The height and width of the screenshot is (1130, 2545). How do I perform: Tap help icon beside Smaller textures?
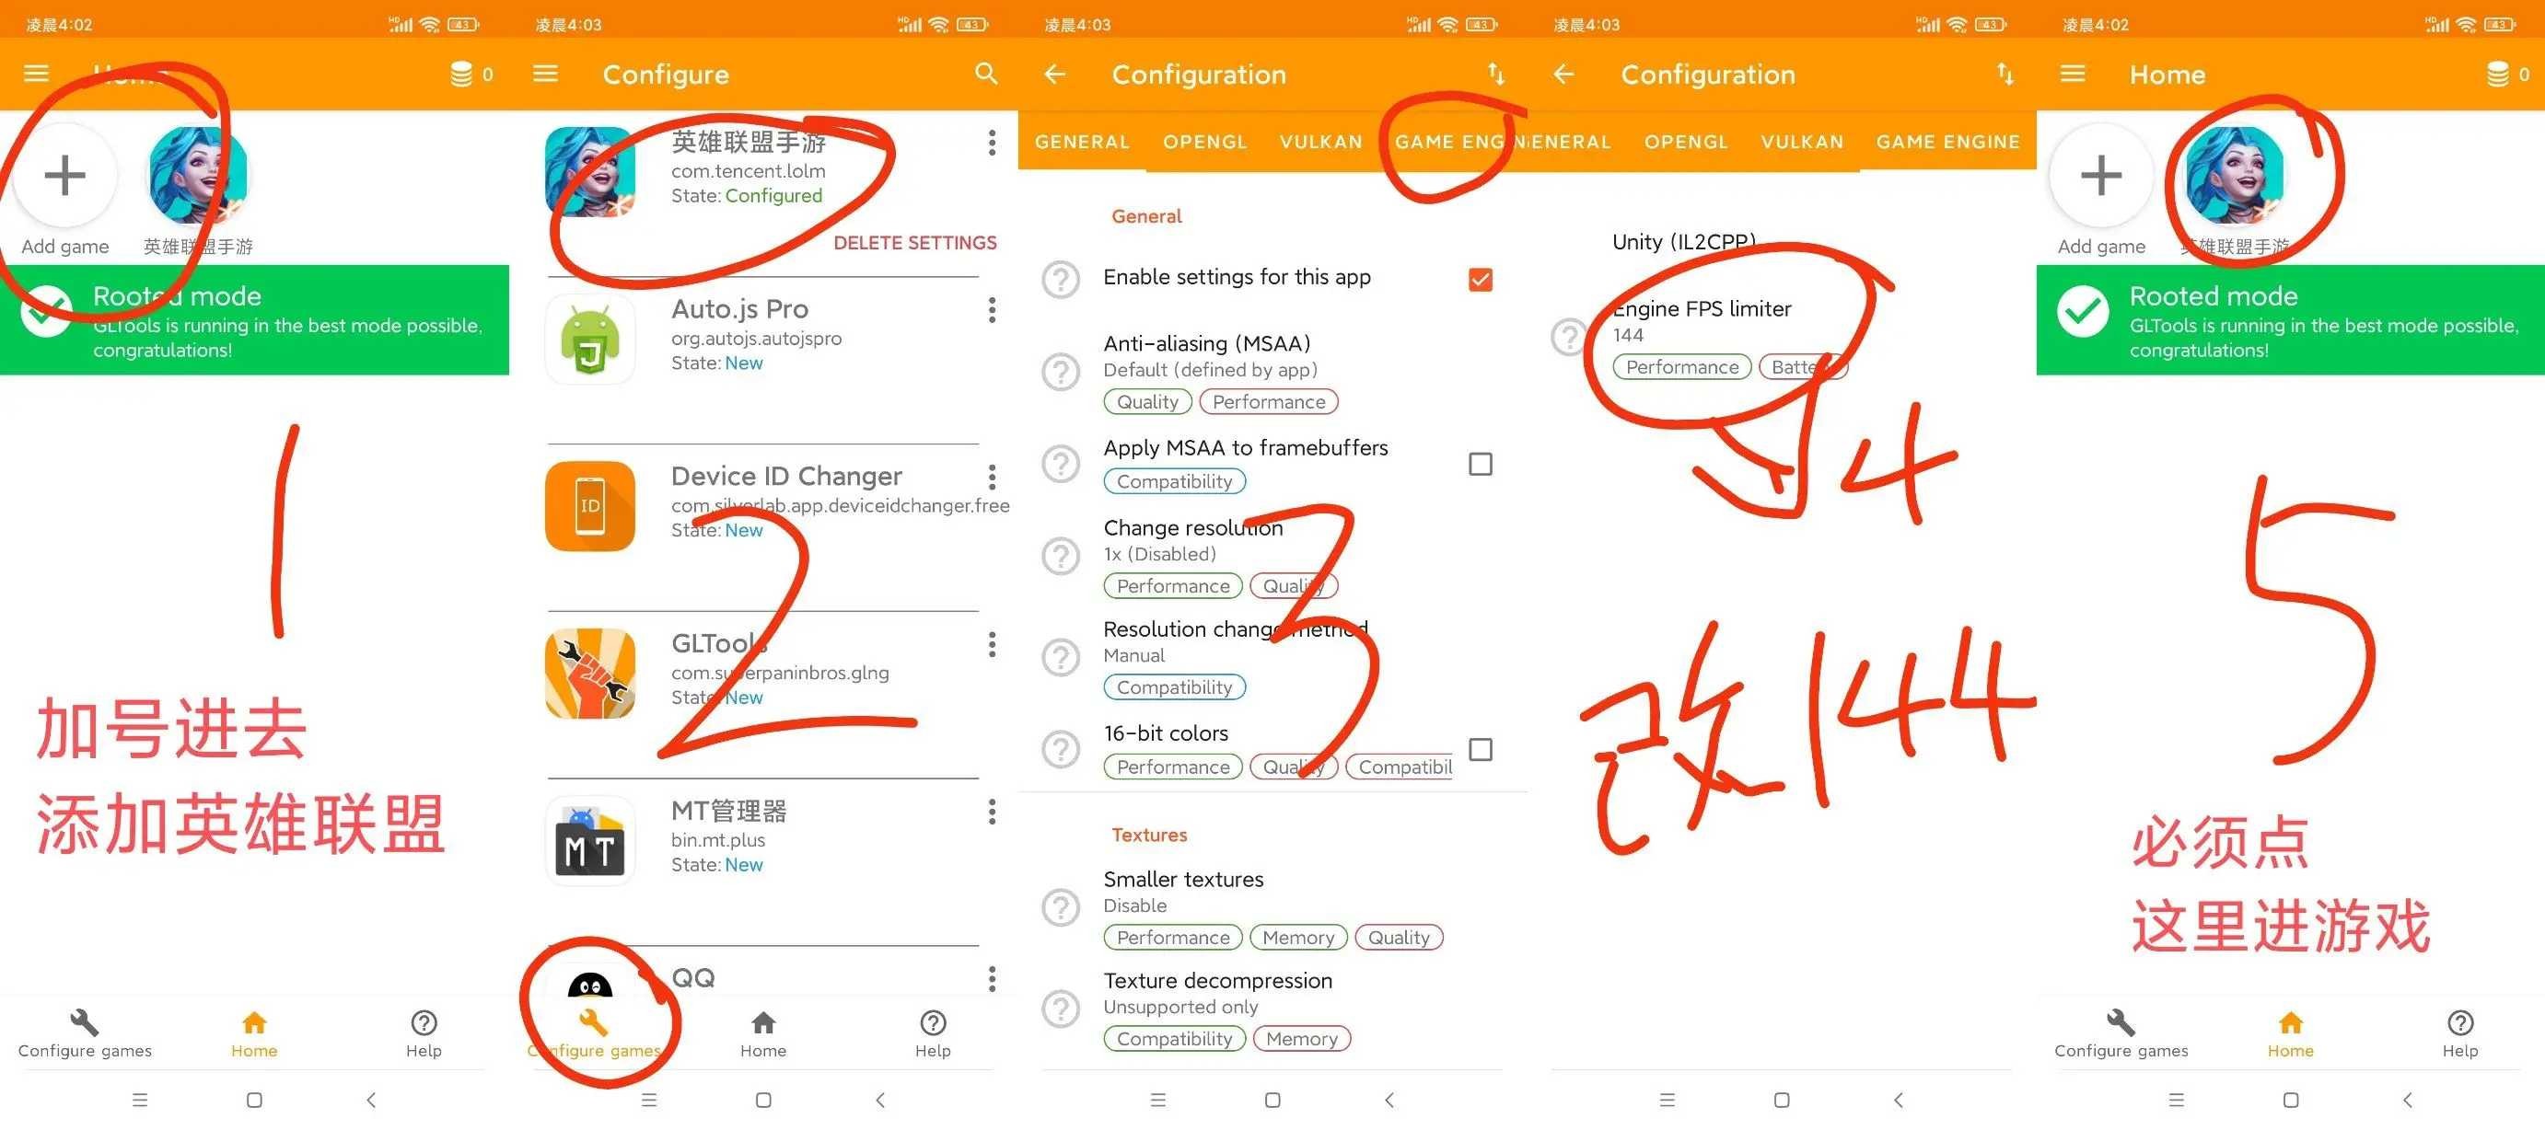[x=1060, y=906]
